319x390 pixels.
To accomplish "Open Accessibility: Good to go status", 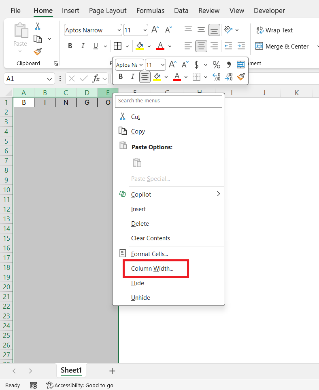I will point(80,385).
